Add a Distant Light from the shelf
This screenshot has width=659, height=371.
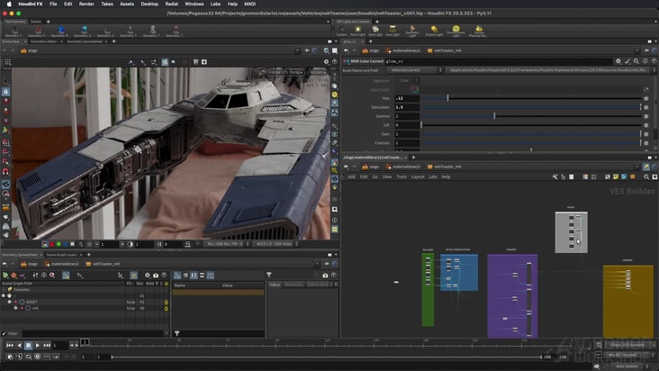tap(434, 31)
